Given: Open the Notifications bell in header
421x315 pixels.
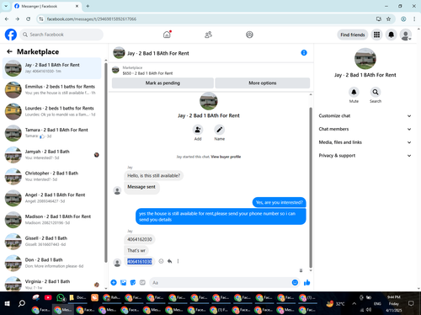Looking at the screenshot, I should pyautogui.click(x=391, y=35).
